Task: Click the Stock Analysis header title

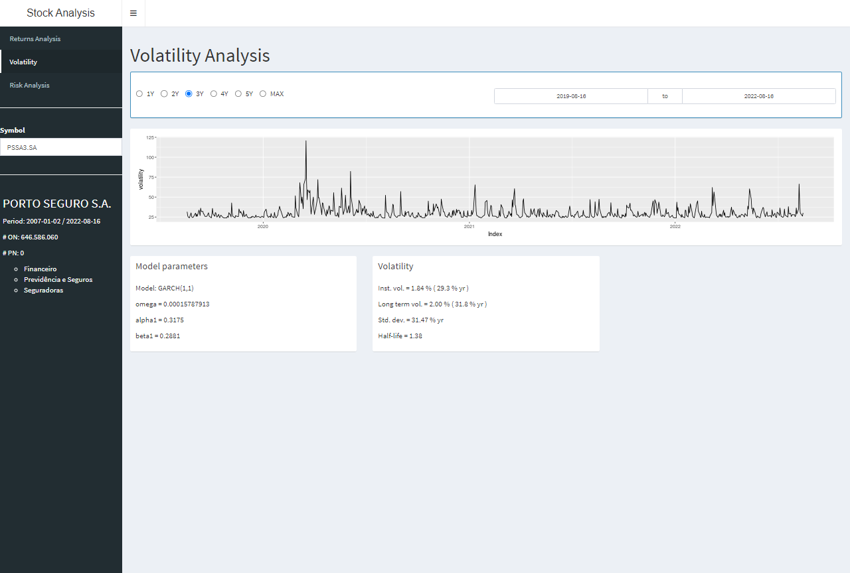Action: (x=60, y=13)
